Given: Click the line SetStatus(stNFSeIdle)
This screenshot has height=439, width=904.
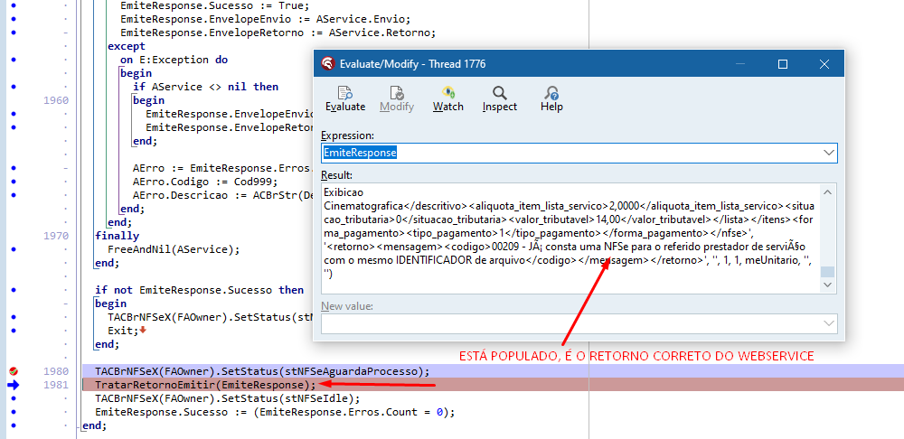Looking at the screenshot, I should 228,398.
